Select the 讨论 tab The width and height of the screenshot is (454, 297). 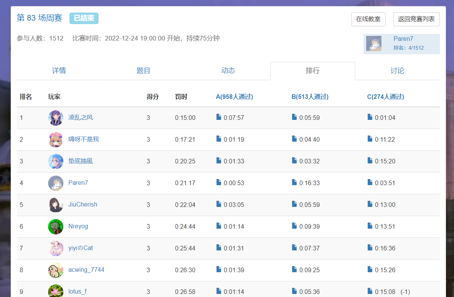click(397, 71)
